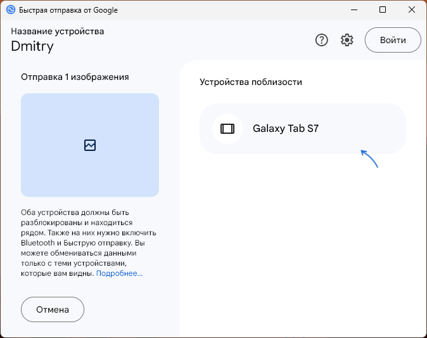This screenshot has height=338, width=427.
Task: Open settings via the gear icon
Action: 347,40
